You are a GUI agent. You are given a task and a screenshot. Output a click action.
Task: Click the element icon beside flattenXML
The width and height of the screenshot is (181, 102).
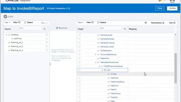pyautogui.click(x=98, y=58)
